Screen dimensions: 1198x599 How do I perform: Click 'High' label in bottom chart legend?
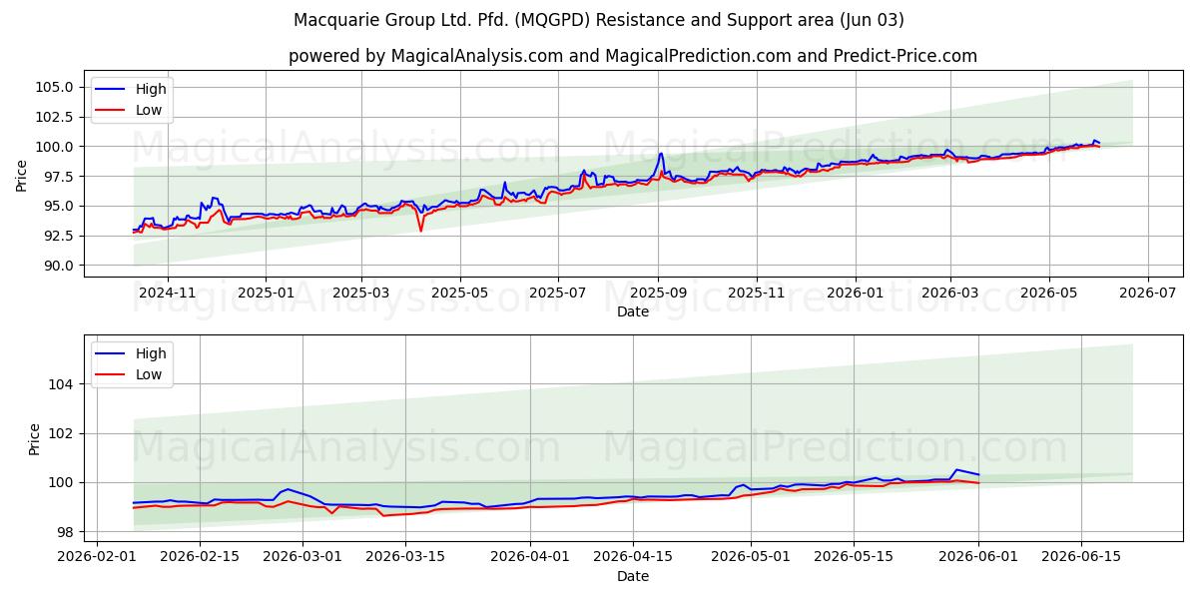coord(151,353)
